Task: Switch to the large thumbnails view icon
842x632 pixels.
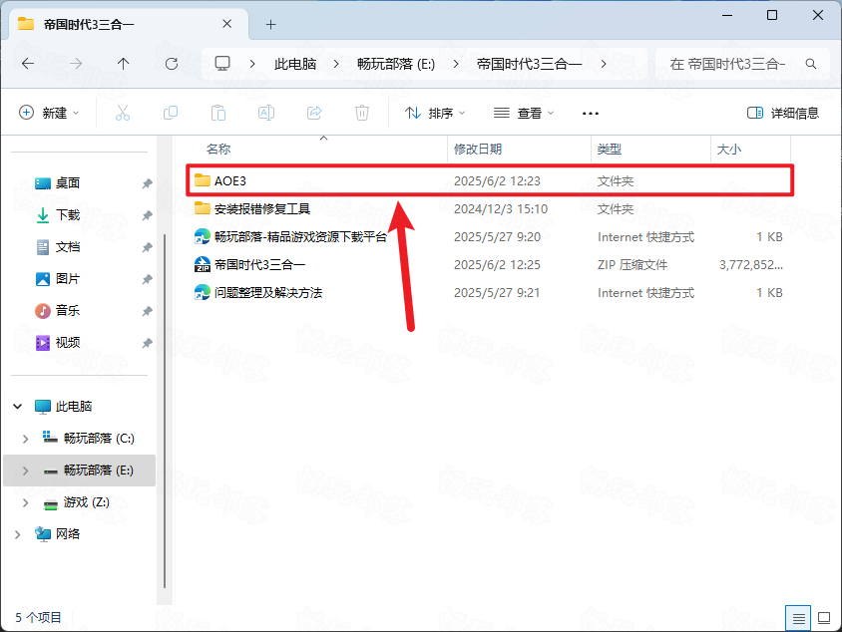Action: 824,618
